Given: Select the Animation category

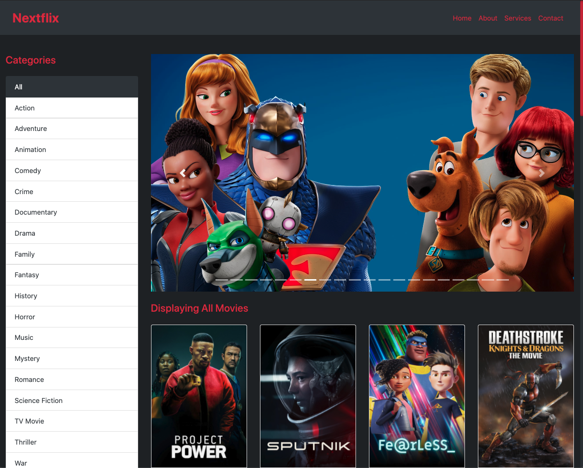Looking at the screenshot, I should click(72, 150).
